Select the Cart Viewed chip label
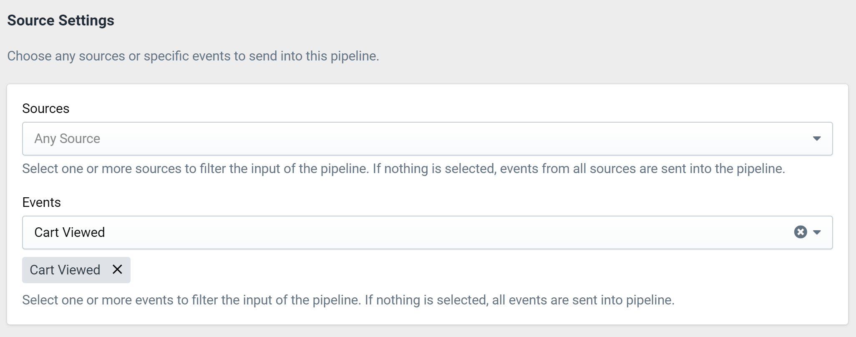The height and width of the screenshot is (337, 856). [65, 270]
